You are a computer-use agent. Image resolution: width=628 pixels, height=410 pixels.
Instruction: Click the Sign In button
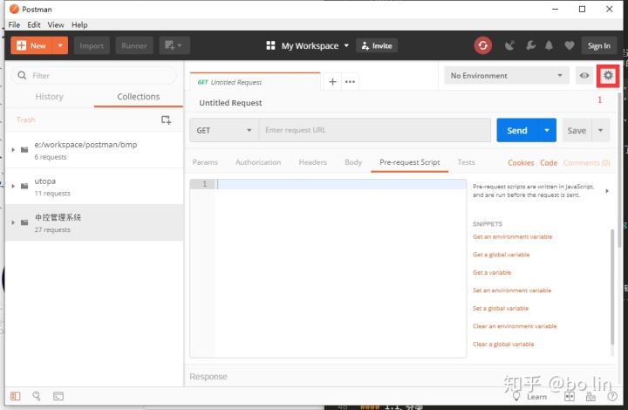tap(598, 45)
